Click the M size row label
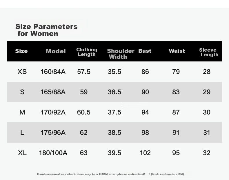This screenshot has width=229, height=180. pyautogui.click(x=22, y=112)
